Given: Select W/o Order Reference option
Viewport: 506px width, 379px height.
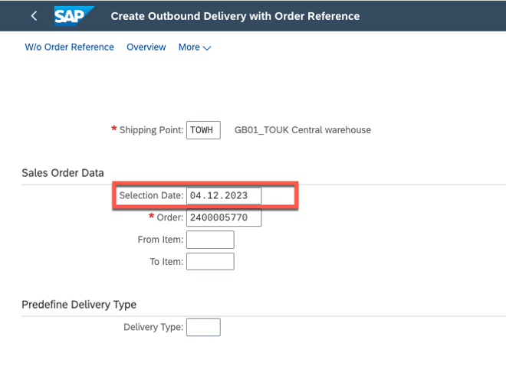Looking at the screenshot, I should [69, 47].
